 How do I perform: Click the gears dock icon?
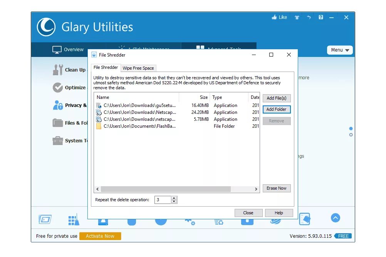190,222
